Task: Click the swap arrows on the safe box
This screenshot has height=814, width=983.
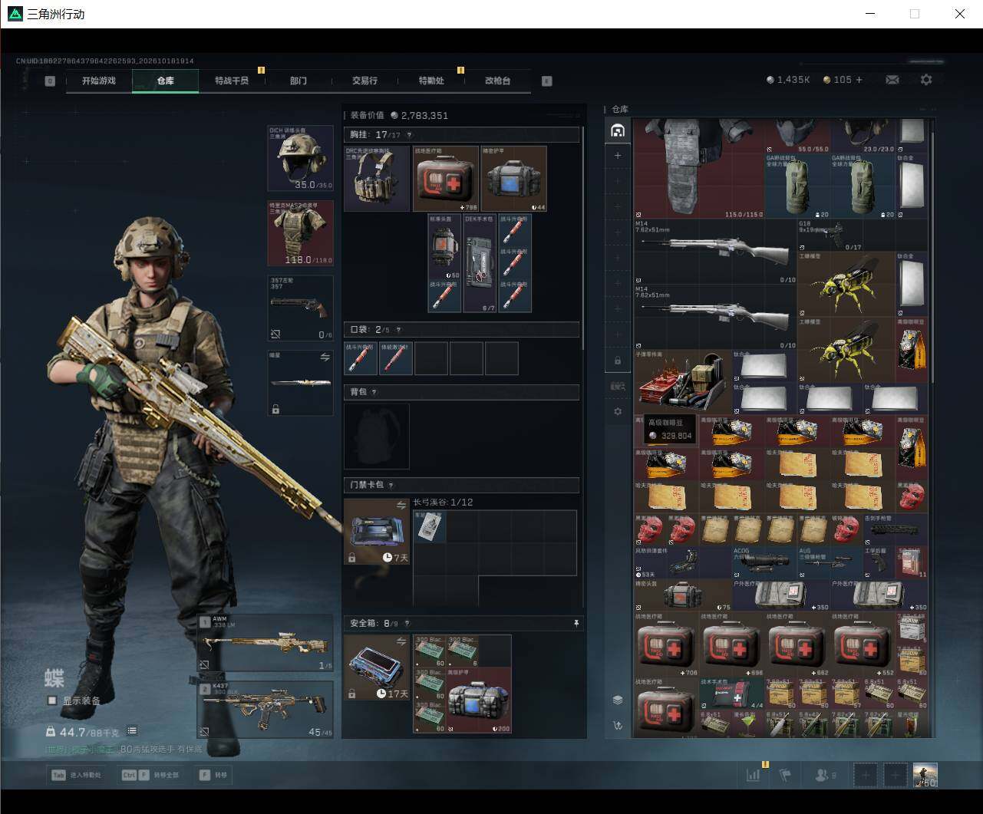Action: (401, 641)
